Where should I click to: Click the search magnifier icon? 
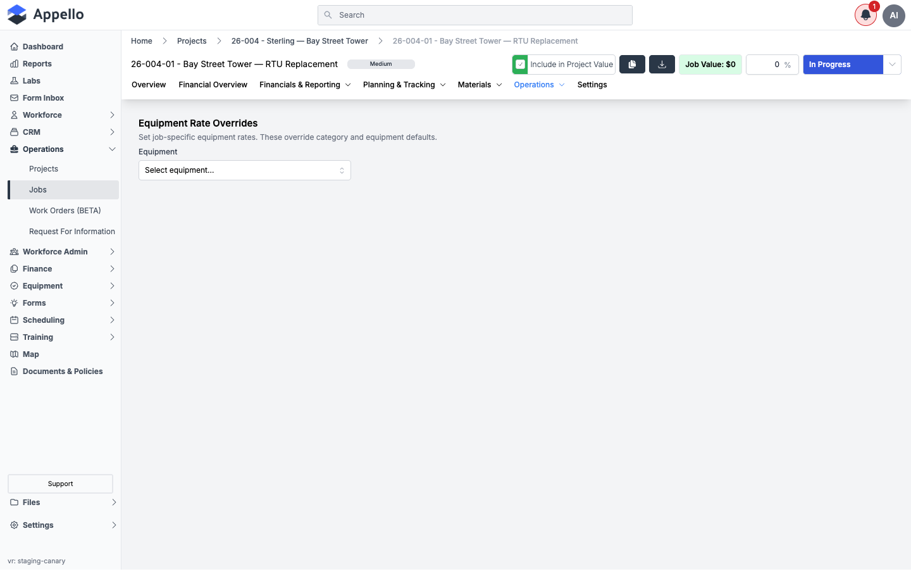[328, 15]
